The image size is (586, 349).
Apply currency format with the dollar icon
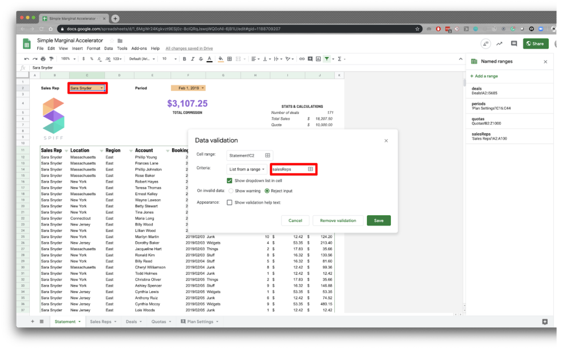[84, 58]
